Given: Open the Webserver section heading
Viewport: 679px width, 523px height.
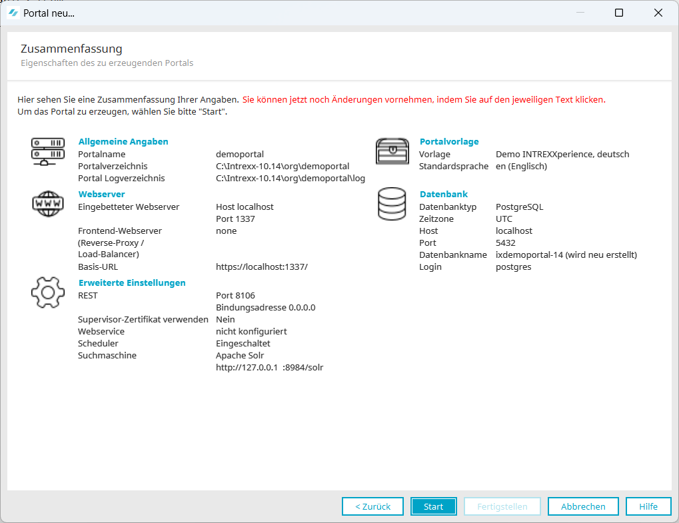Looking at the screenshot, I should click(101, 194).
